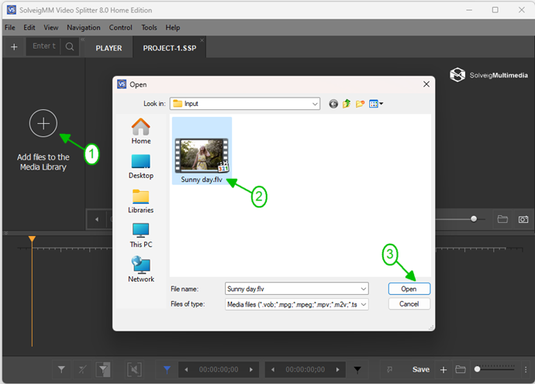This screenshot has height=384, width=535.
Task: Click the SolveigMultimedia logo
Action: point(488,75)
